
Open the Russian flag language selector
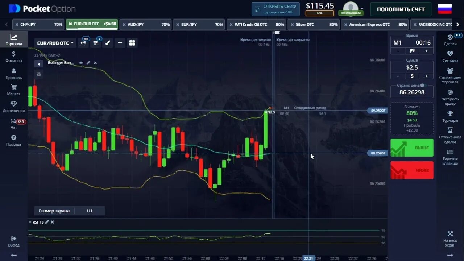pos(444,9)
